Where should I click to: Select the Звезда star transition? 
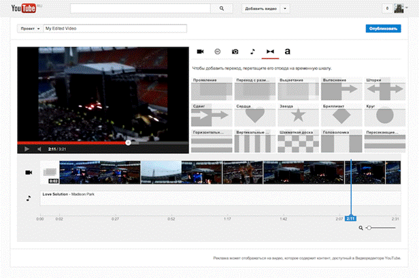tap(298, 115)
